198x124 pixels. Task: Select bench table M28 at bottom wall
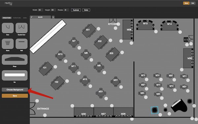point(123,112)
